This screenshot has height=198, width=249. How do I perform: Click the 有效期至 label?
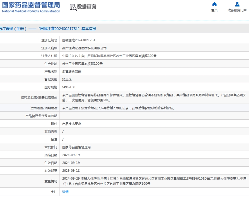pos(51,171)
